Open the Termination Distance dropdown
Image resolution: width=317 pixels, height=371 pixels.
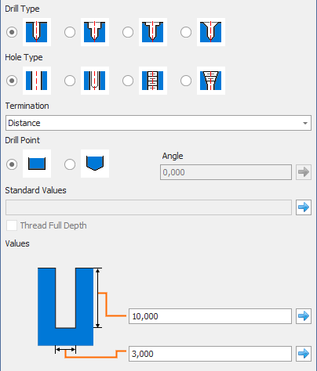click(158, 123)
